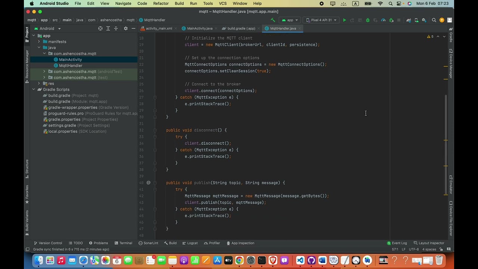Click the Search Everywhere magnifier icon
Screen dimensions: 478x269
click(x=434, y=20)
